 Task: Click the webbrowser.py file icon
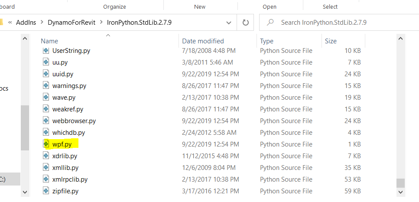point(46,121)
